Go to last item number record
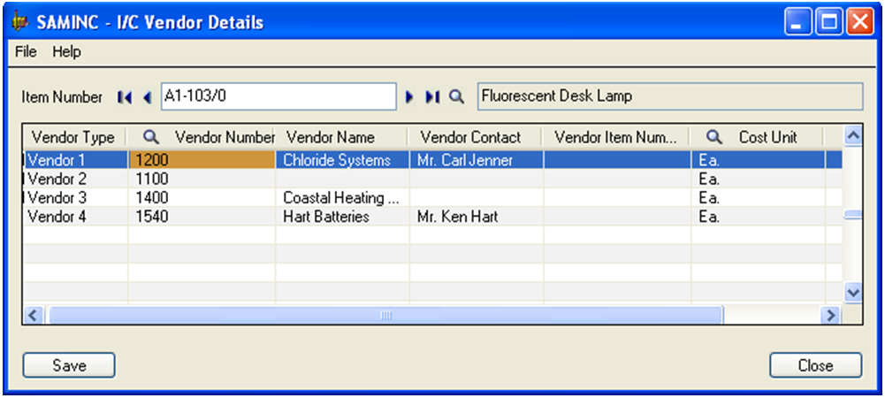Viewport: 885px width, 398px height. pos(432,97)
